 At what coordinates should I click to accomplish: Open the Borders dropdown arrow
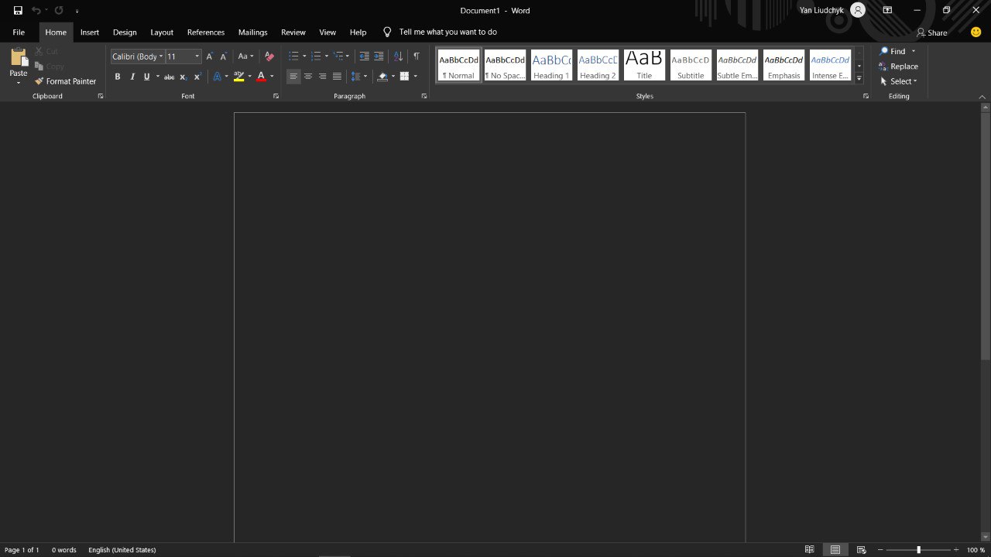pos(415,77)
